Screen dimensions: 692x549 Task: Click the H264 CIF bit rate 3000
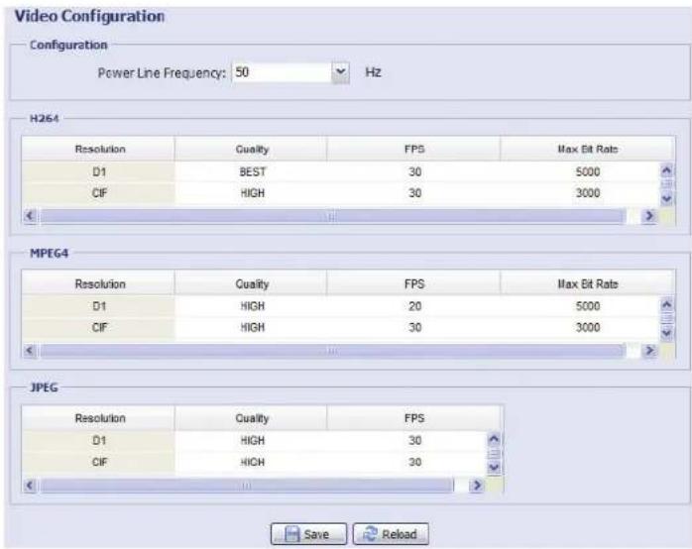(x=587, y=193)
